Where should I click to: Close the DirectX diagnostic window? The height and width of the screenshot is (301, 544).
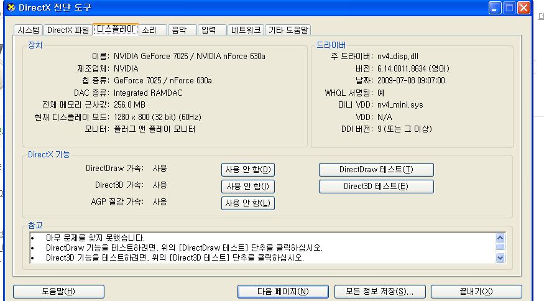(x=524, y=7)
